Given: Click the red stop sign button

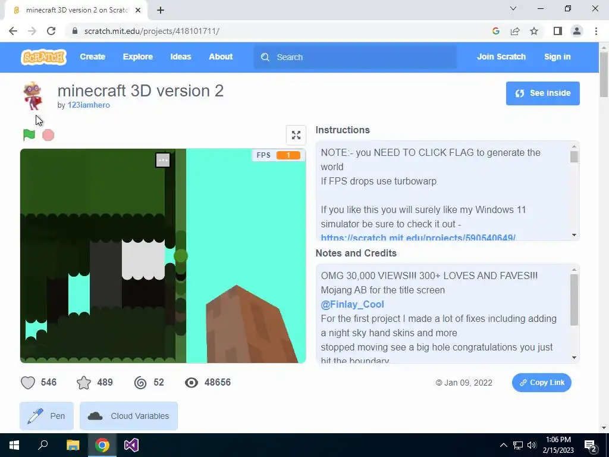Looking at the screenshot, I should pos(48,135).
